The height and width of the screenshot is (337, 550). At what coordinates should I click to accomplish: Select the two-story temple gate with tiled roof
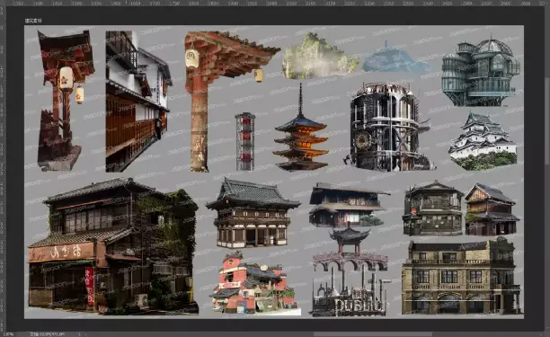[253, 213]
